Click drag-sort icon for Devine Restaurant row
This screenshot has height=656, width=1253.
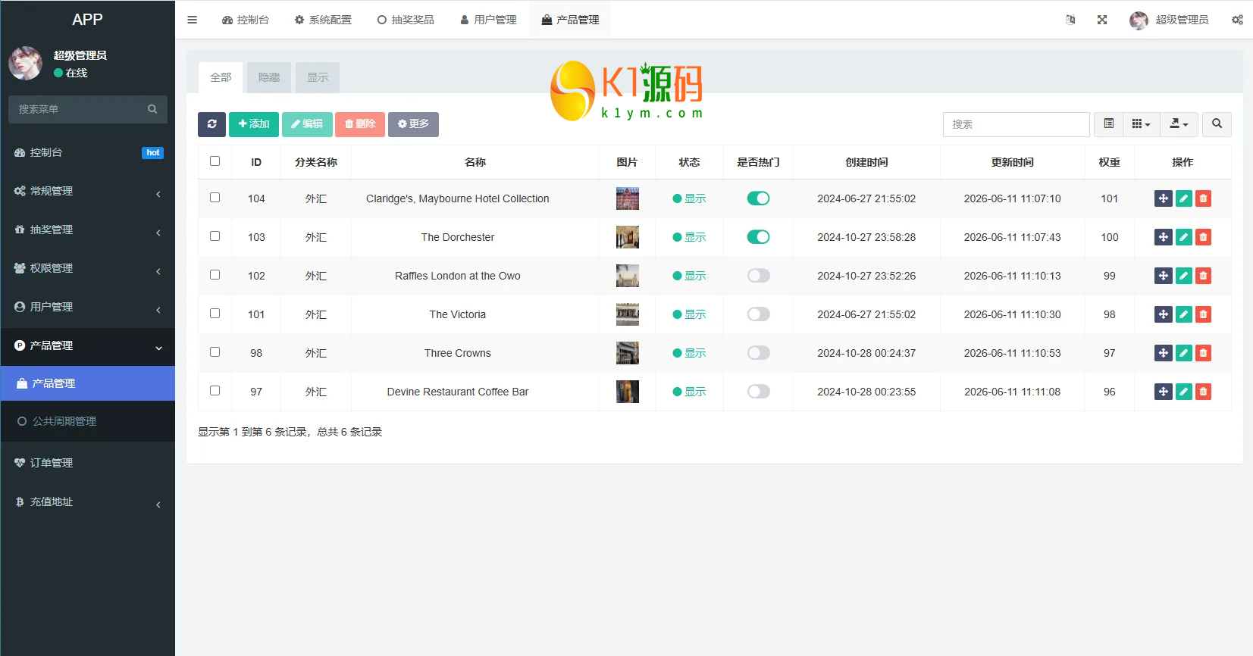click(1164, 392)
